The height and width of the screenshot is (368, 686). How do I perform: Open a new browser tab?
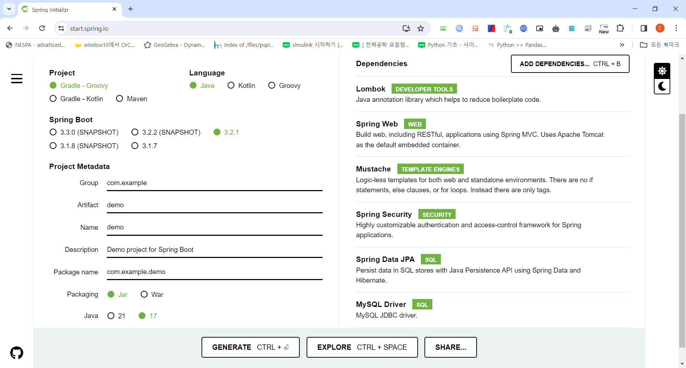pos(130,9)
